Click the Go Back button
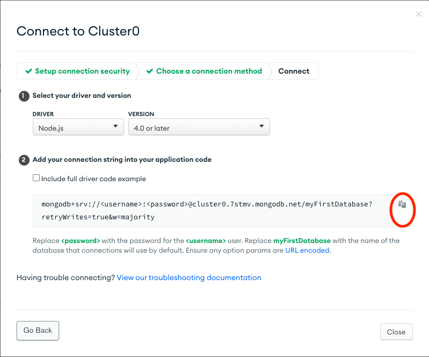The height and width of the screenshot is (357, 429). (38, 331)
